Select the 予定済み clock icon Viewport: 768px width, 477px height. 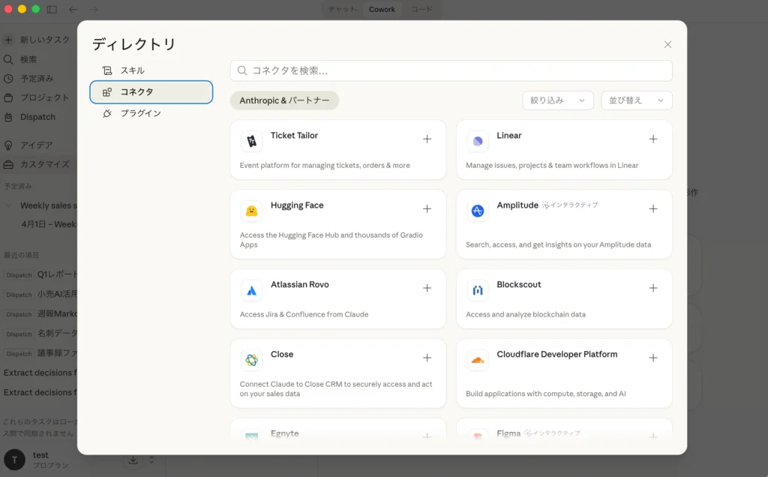[7, 78]
